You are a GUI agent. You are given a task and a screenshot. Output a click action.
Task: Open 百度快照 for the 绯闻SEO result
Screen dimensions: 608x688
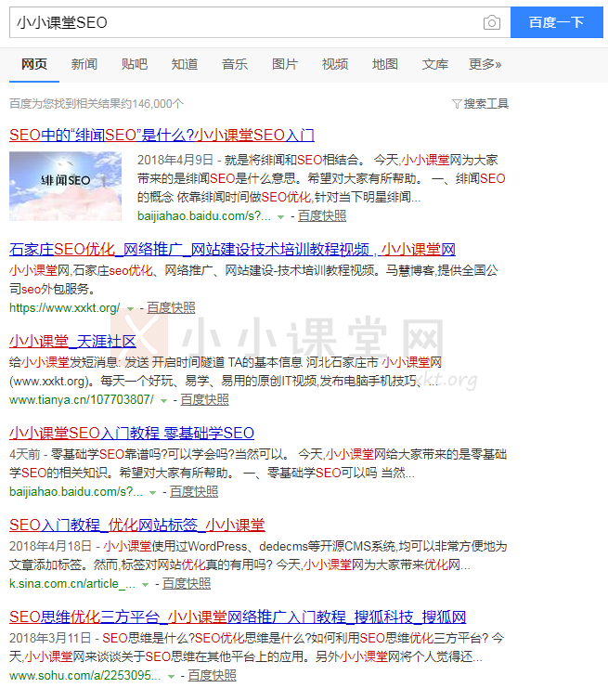tap(322, 216)
